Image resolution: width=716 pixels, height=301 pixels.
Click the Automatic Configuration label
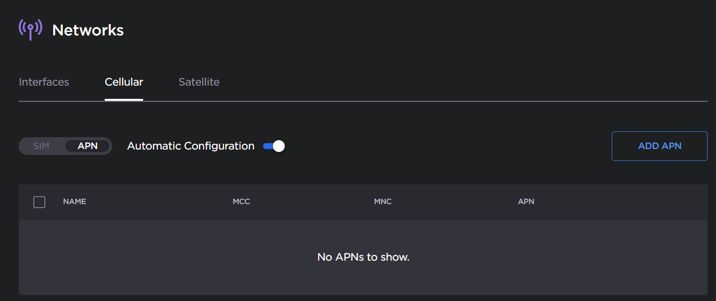point(190,146)
